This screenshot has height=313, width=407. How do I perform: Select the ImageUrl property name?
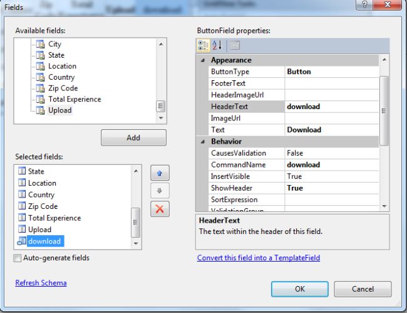coord(225,119)
